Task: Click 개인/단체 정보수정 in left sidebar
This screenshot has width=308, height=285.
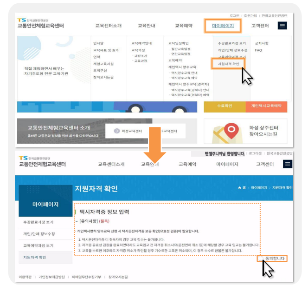Action: (45, 234)
